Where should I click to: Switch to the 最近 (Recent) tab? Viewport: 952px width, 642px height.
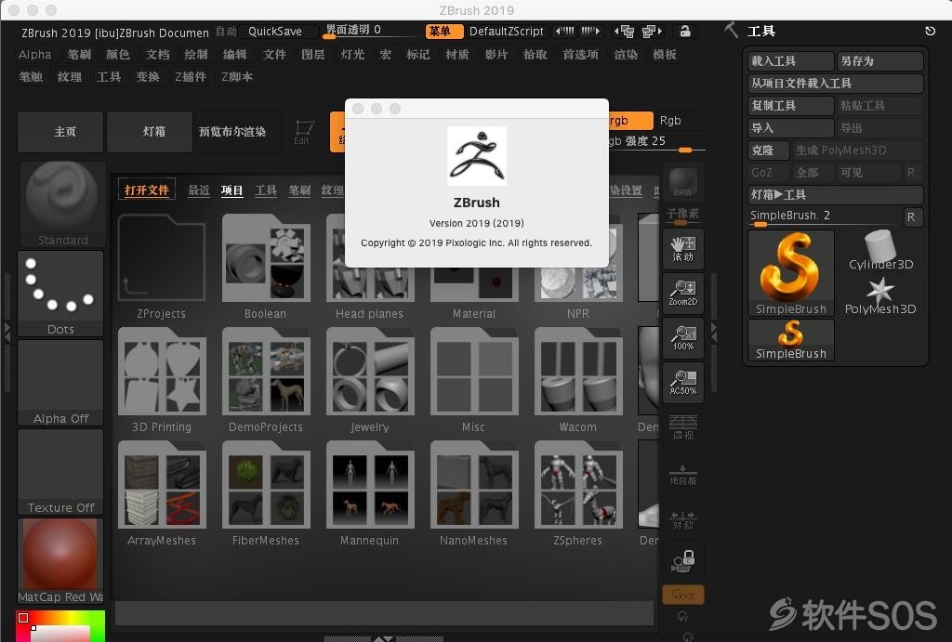pyautogui.click(x=199, y=190)
